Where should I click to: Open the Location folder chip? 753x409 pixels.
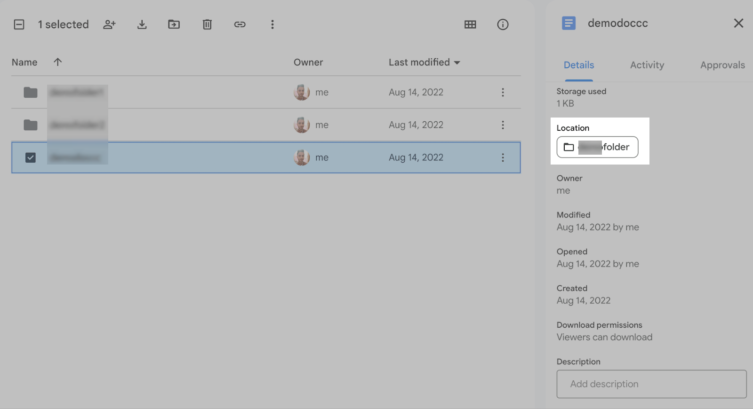[x=597, y=147]
